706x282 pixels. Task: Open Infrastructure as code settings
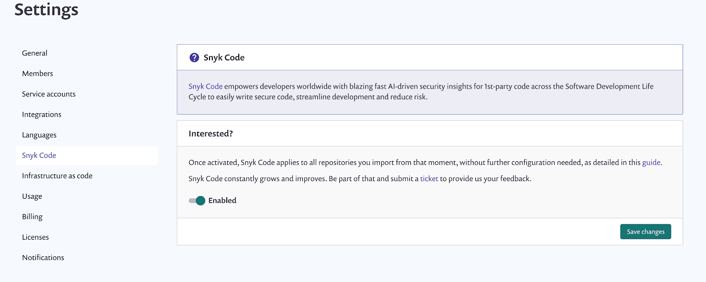pos(57,176)
